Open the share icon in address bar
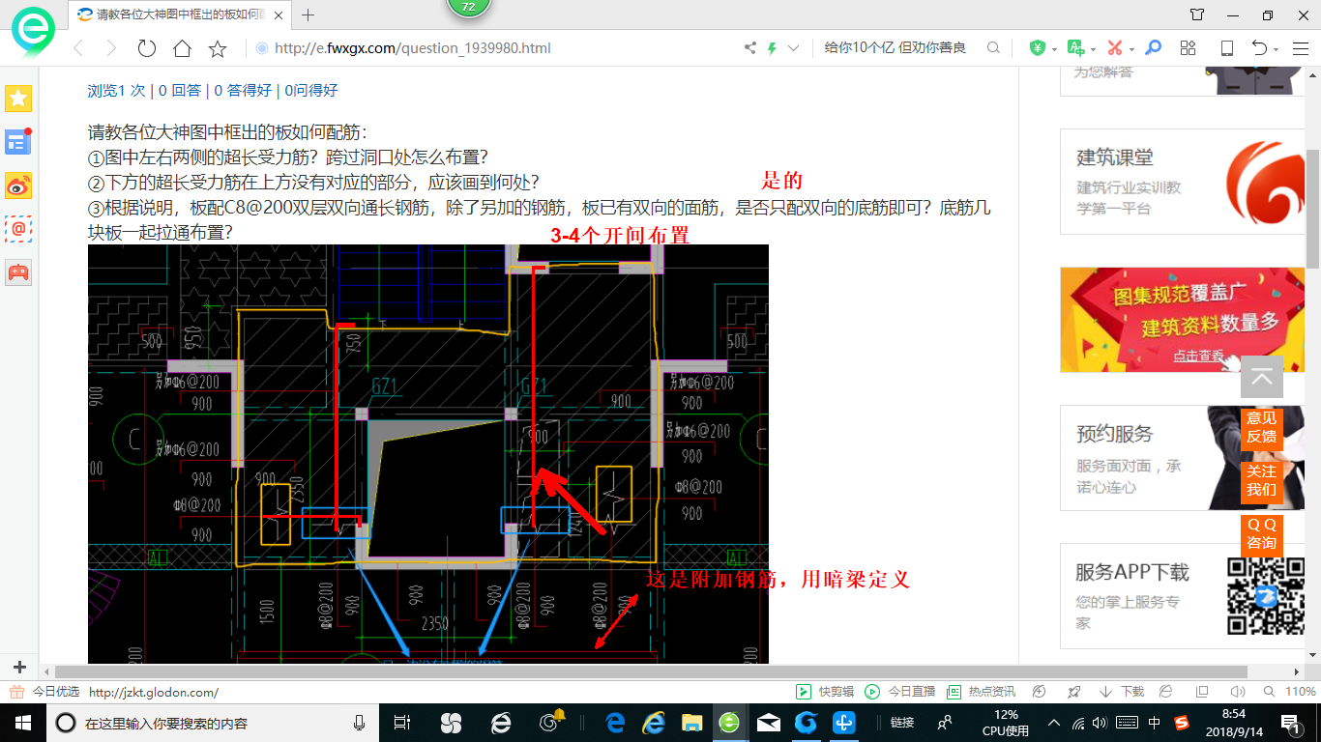The height and width of the screenshot is (742, 1321). (750, 48)
